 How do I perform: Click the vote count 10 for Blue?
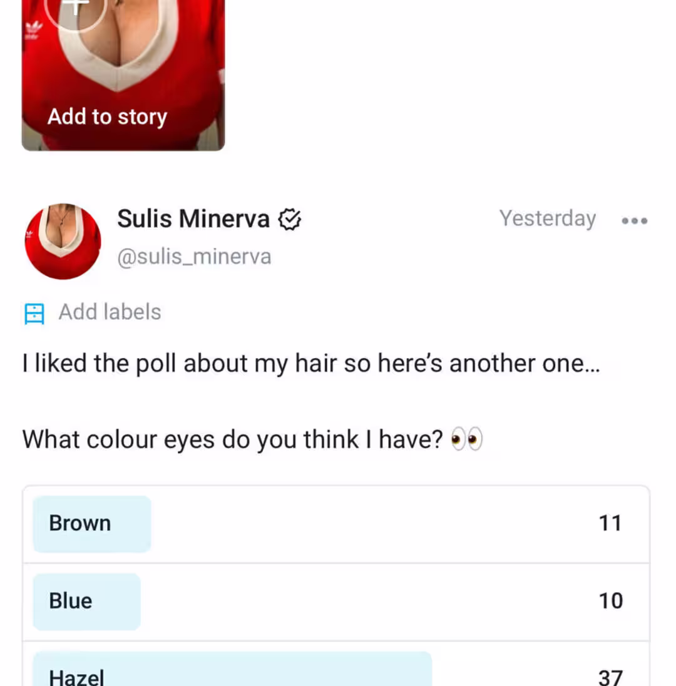(610, 601)
